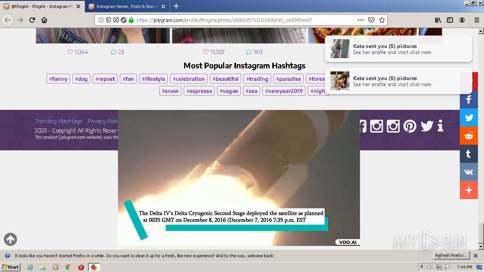Open the Windows Start menu
484x272 pixels.
pyautogui.click(x=11, y=267)
